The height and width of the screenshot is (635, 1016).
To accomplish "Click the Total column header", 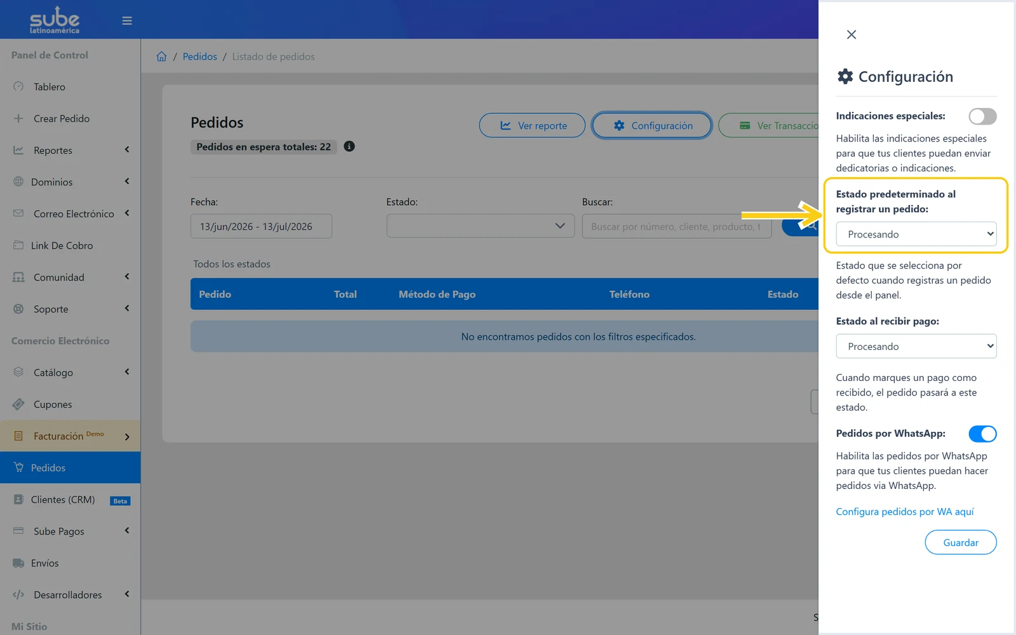I will tap(345, 294).
